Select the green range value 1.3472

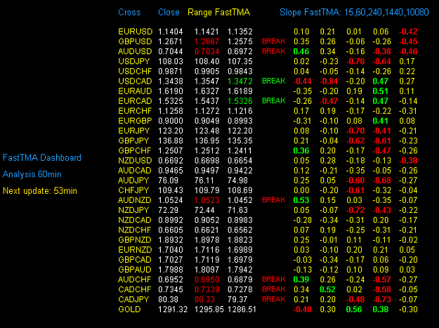[x=240, y=81]
